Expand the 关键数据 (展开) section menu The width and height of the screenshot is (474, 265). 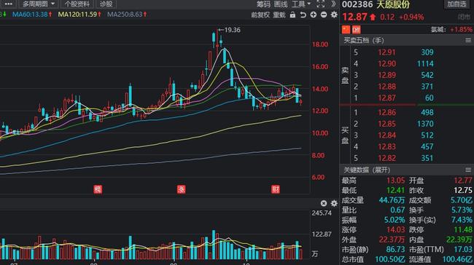[x=468, y=170]
